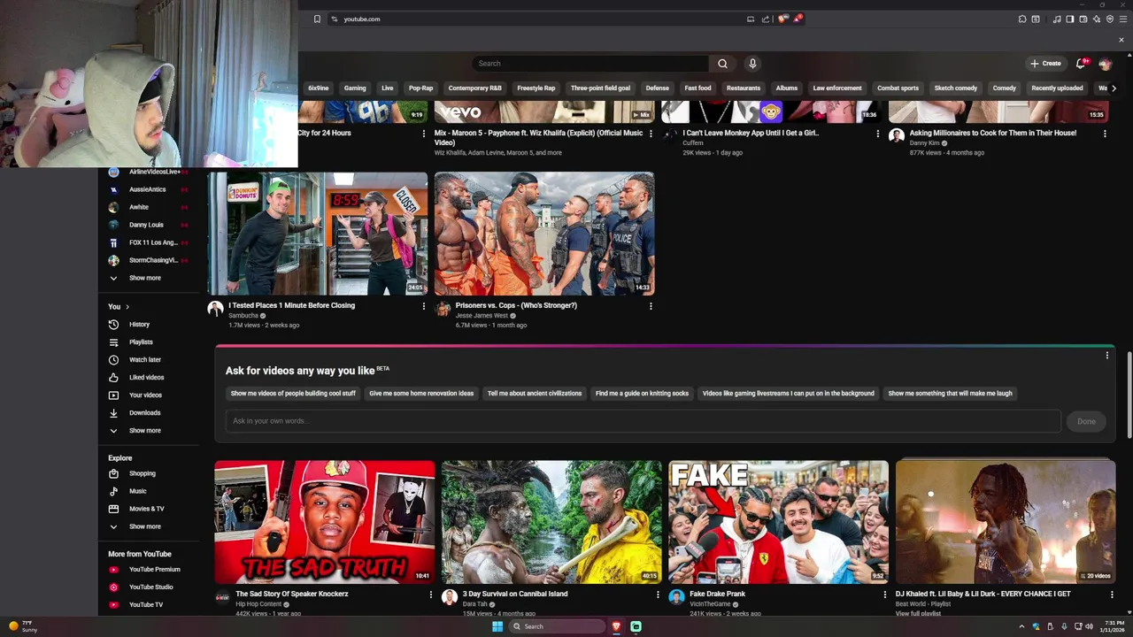This screenshot has height=637, width=1133.
Task: Bookmark the page with the bookmark icon
Action: click(x=317, y=19)
